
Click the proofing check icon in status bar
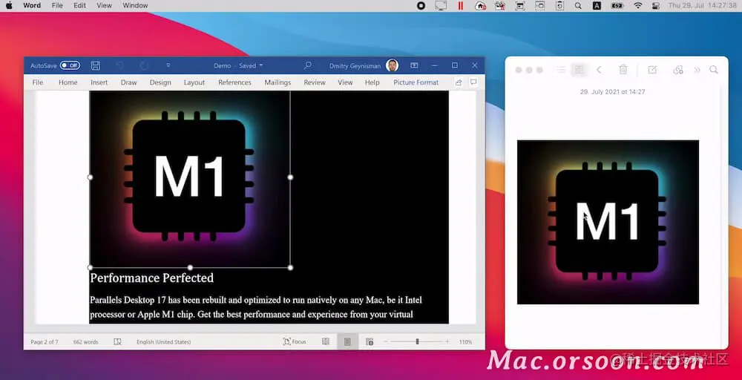coord(117,341)
